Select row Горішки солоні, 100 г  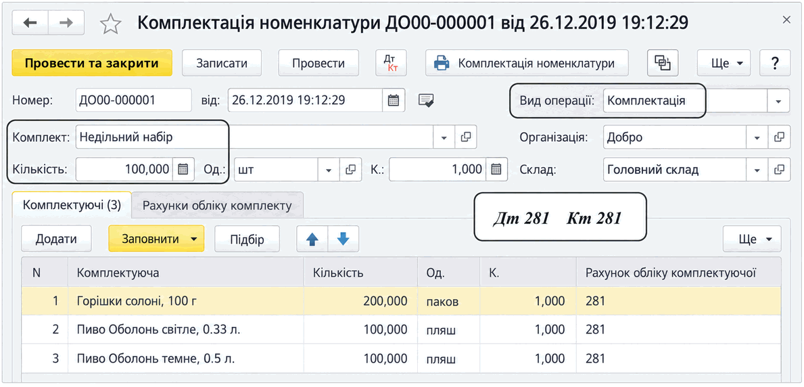tap(401, 301)
